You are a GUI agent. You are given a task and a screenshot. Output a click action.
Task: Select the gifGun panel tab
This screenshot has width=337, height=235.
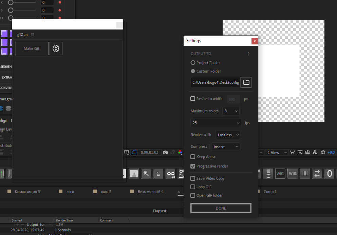pos(22,35)
